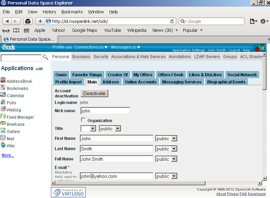This screenshot has width=270, height=198.
Task: Open the Top Sites grid icon
Action: click(x=26, y=30)
